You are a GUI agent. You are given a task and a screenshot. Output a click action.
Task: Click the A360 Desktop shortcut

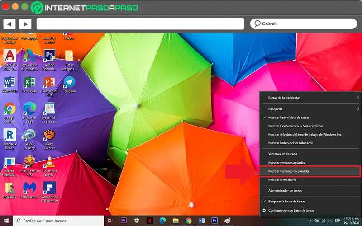(x=29, y=139)
